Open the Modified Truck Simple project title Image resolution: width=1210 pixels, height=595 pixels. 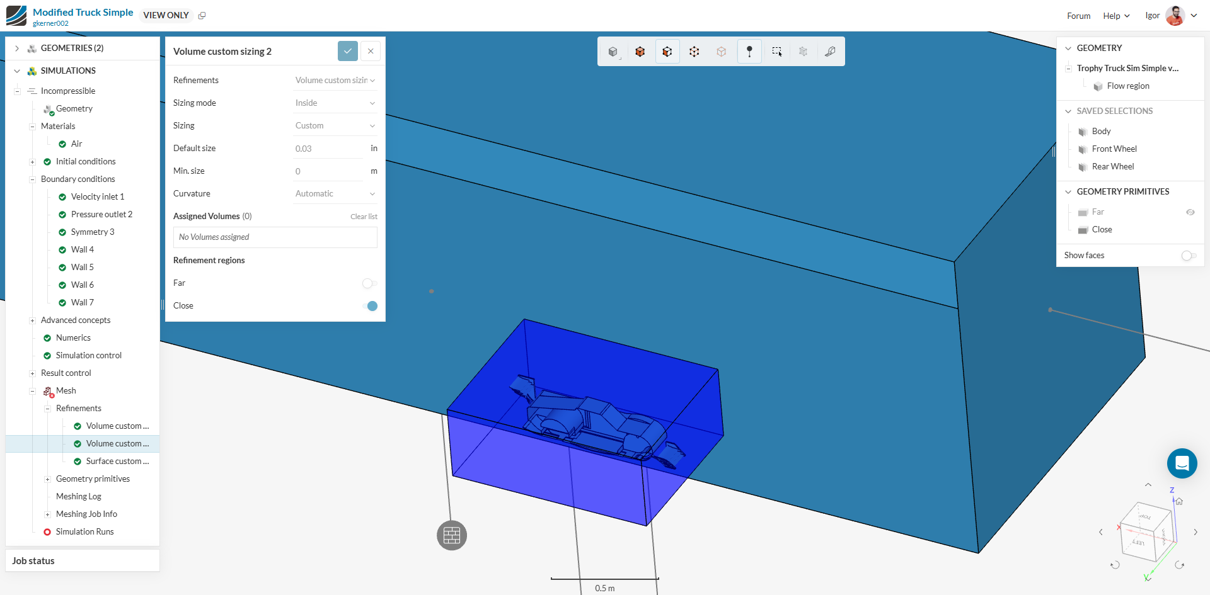click(x=83, y=12)
